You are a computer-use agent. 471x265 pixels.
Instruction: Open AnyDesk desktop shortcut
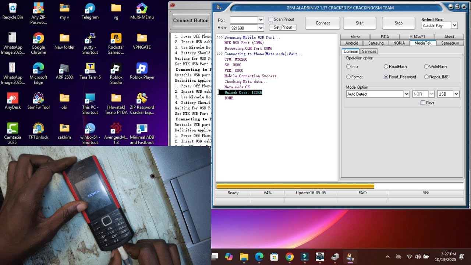click(x=13, y=101)
